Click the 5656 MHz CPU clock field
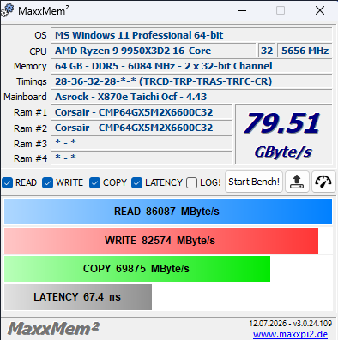This screenshot has height=340, width=338. click(x=305, y=51)
